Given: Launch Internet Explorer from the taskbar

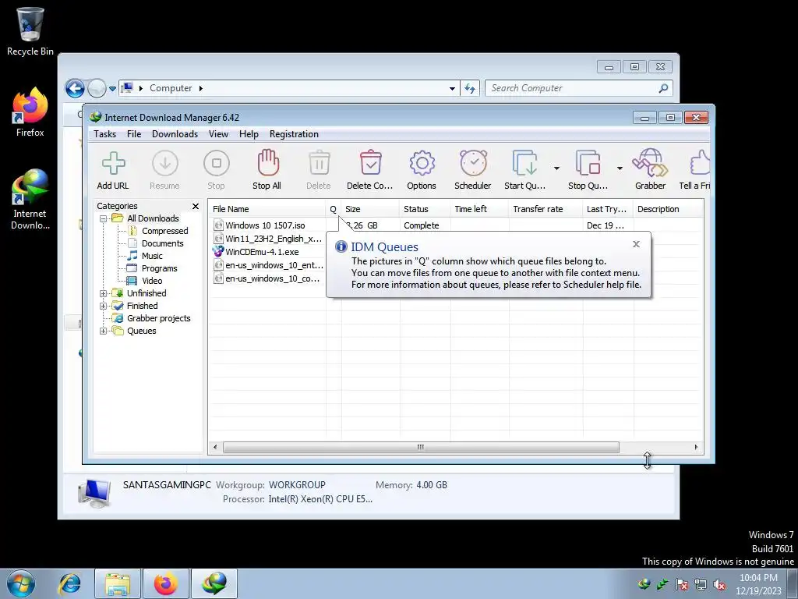Looking at the screenshot, I should pyautogui.click(x=69, y=583).
